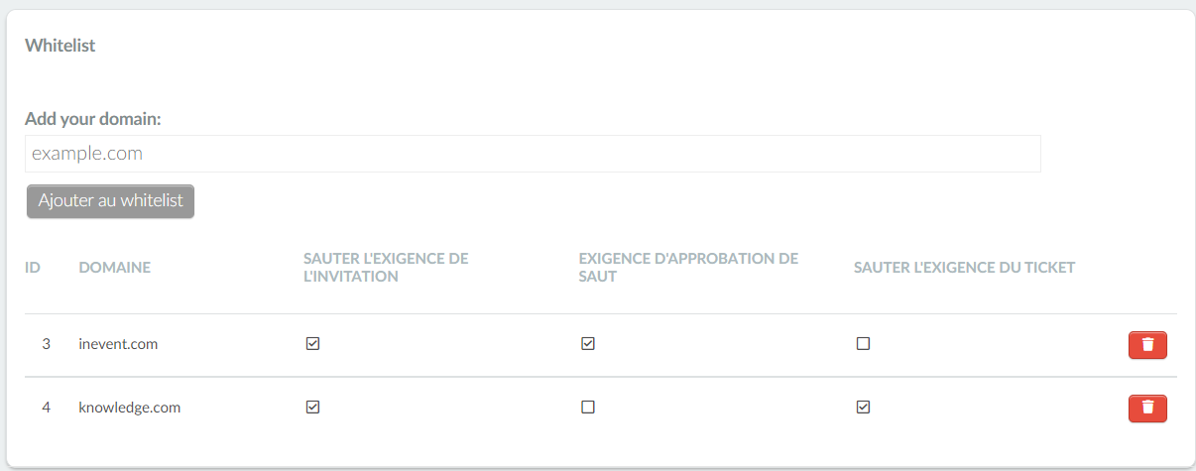The image size is (1196, 471).
Task: Click the Ajouter au whitelist button
Action: click(111, 201)
